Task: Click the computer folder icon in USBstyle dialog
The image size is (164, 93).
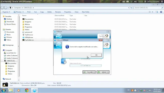Action: coord(64,61)
